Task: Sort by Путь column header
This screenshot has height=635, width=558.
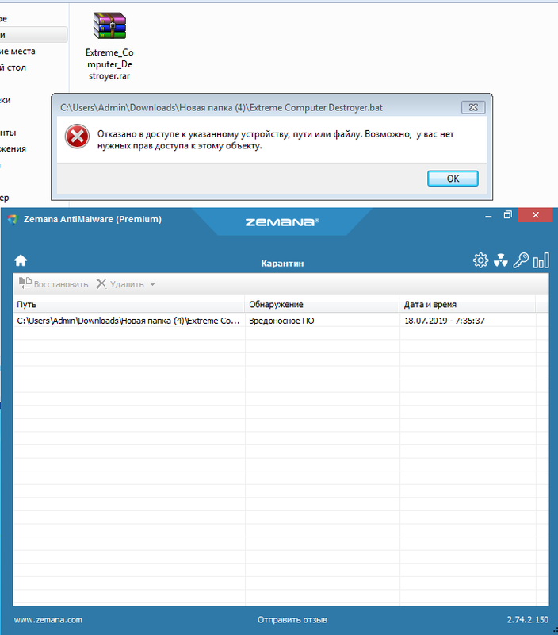Action: click(x=128, y=305)
